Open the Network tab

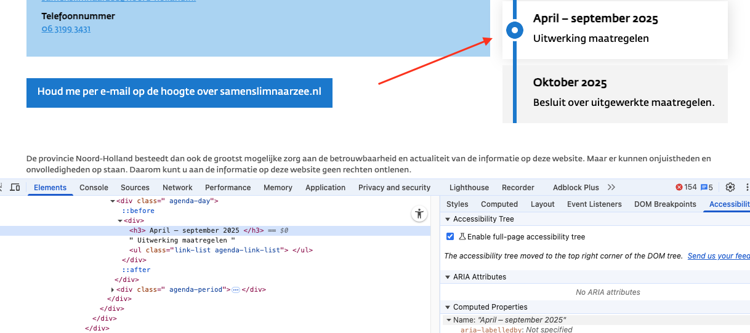tap(177, 187)
